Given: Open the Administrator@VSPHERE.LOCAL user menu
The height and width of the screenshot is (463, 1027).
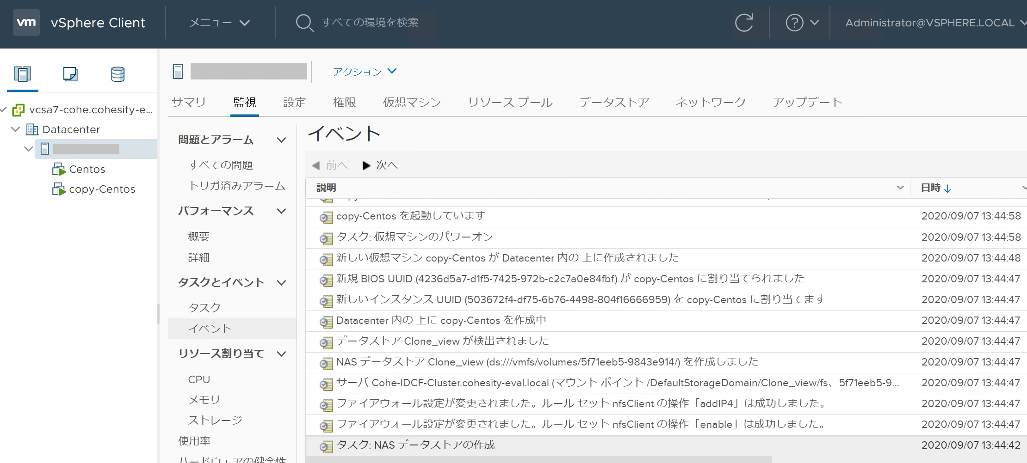Looking at the screenshot, I should coord(935,23).
